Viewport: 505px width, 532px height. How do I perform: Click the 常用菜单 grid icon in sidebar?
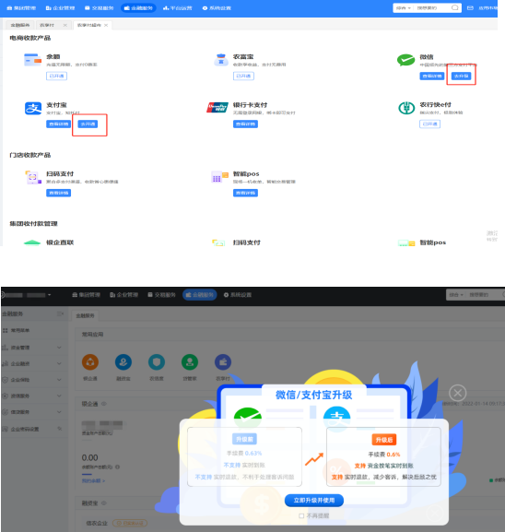[6, 330]
